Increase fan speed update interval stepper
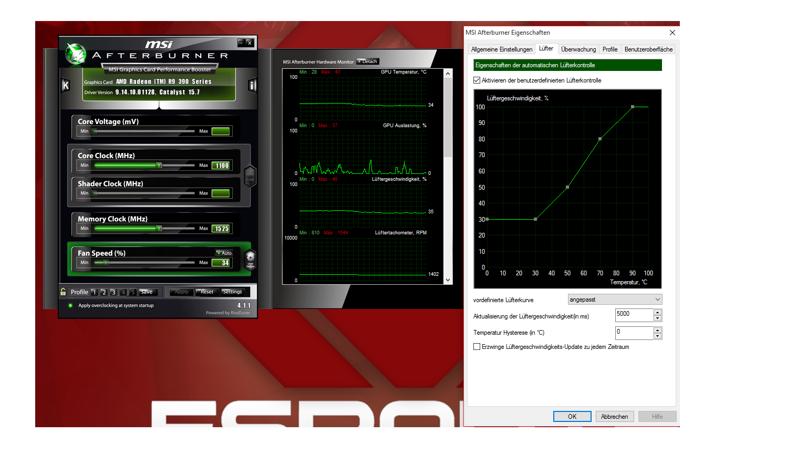 (657, 312)
